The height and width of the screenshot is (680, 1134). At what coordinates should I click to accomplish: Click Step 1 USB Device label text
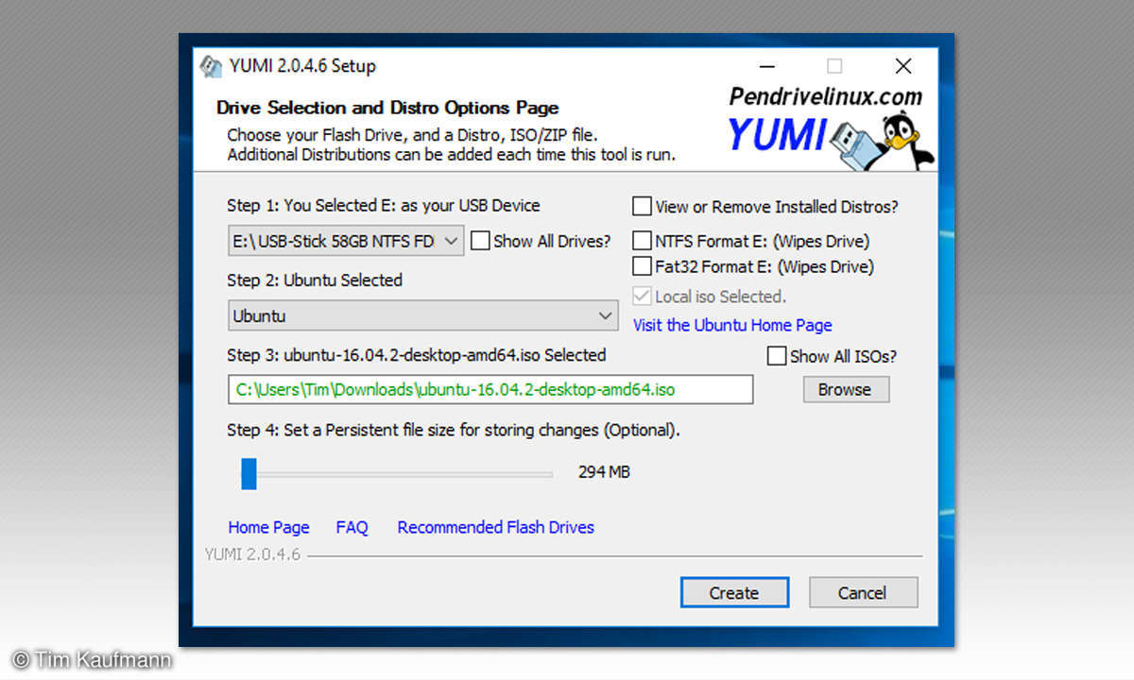(384, 205)
